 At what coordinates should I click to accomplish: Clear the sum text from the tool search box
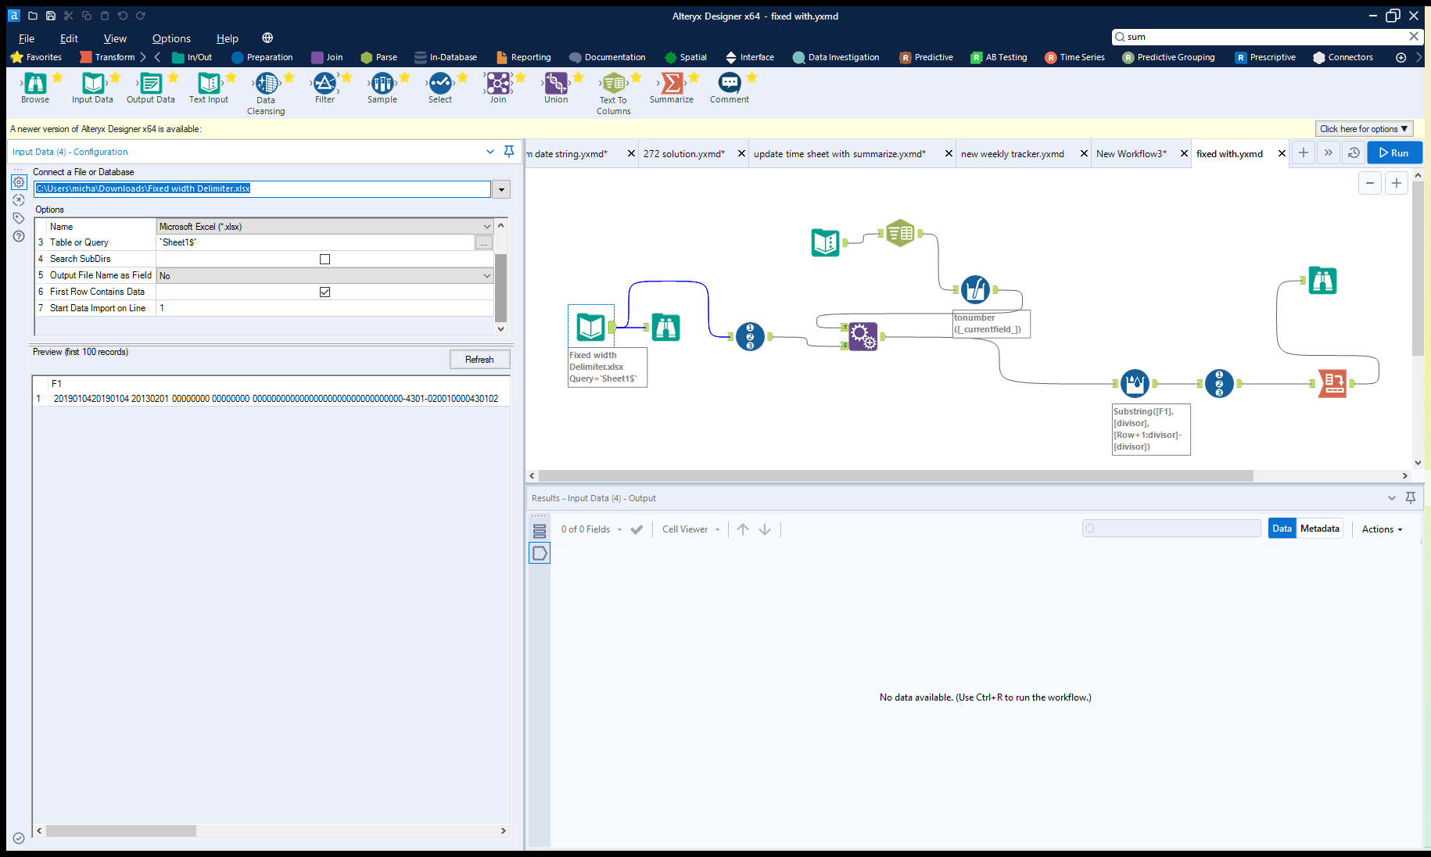point(1414,36)
